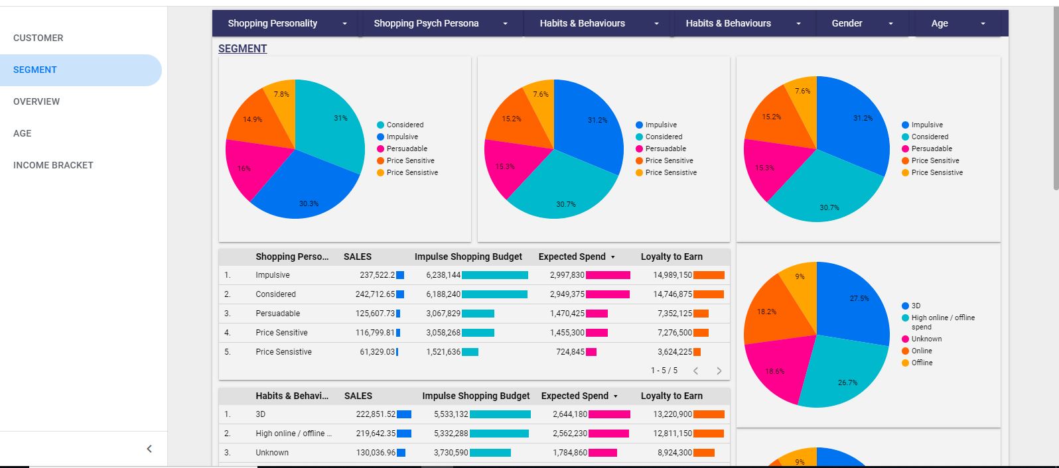
Task: Click Expected Spend sort arrow in first table
Action: (x=612, y=257)
